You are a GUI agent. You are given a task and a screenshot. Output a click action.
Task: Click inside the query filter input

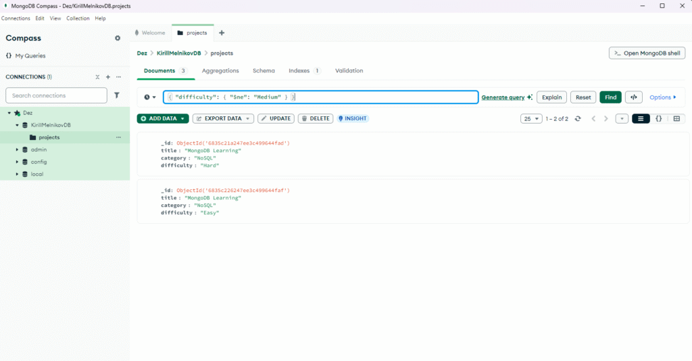pyautogui.click(x=321, y=97)
